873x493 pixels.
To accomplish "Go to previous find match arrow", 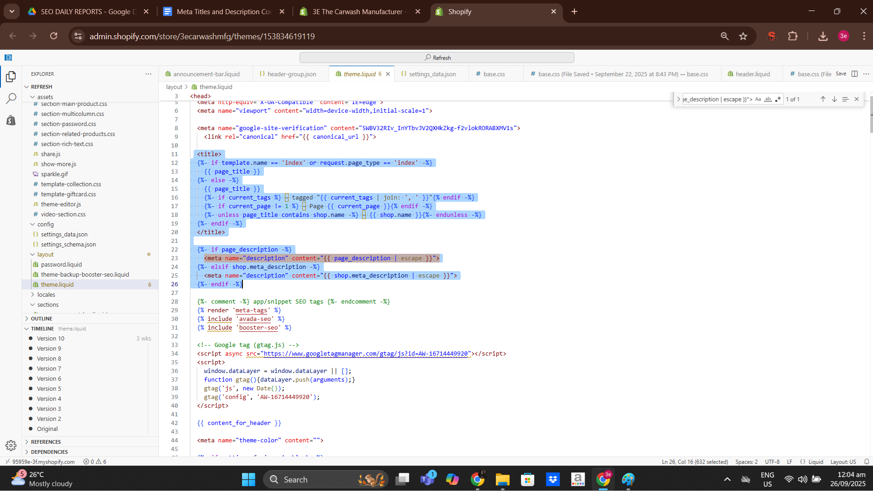I will [x=823, y=99].
